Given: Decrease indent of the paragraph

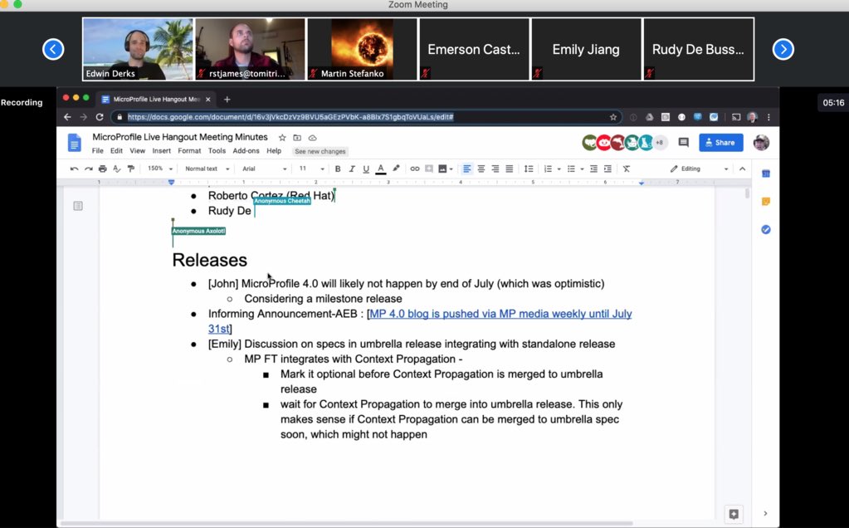Looking at the screenshot, I should pyautogui.click(x=593, y=169).
